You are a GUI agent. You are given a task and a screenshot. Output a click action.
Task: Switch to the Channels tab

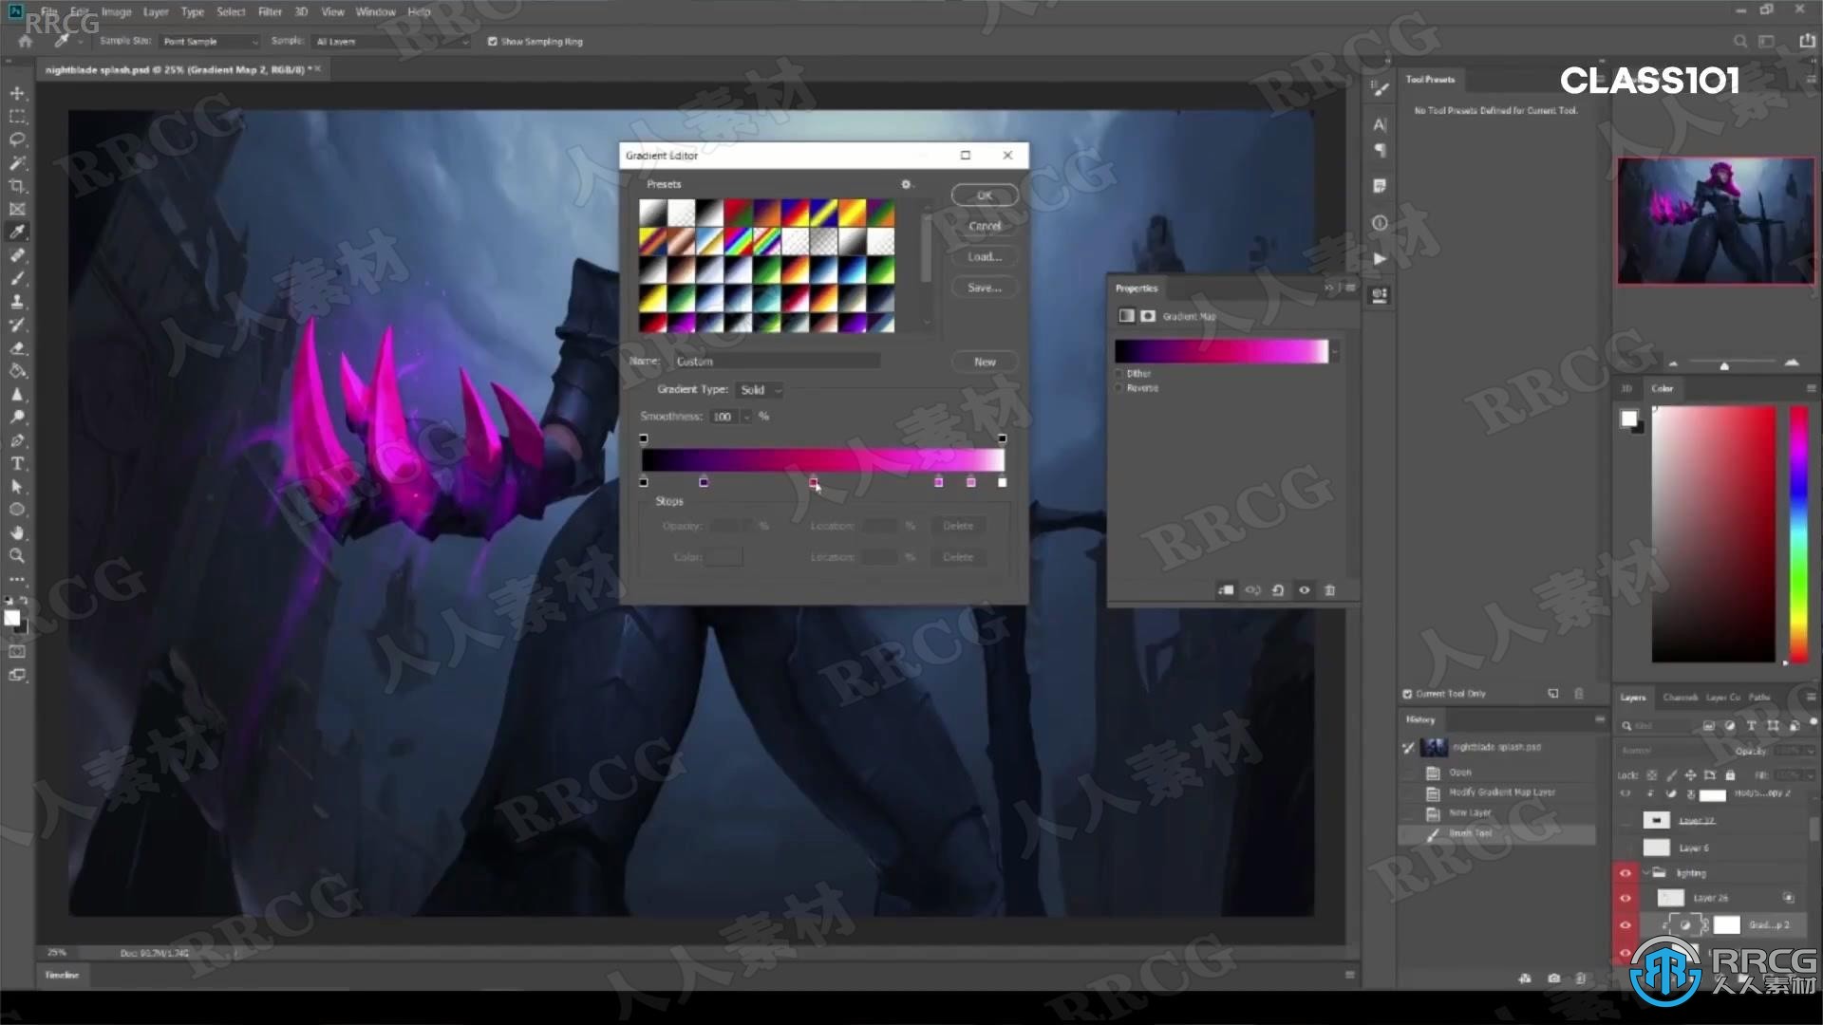1680,698
